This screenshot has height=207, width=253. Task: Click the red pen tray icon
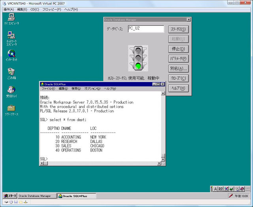[231, 196]
